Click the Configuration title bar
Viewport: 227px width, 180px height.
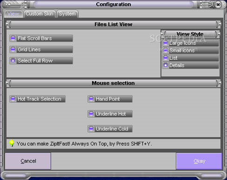click(x=113, y=4)
